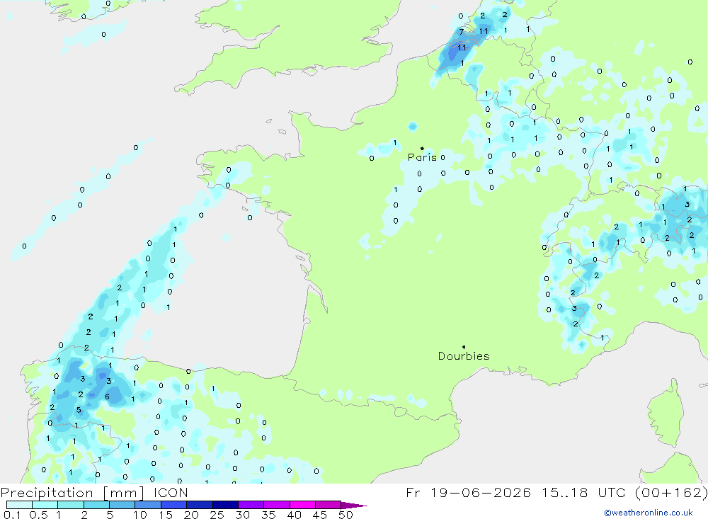This screenshot has width=708, height=519.
Task: Click the legend label '0.5'
Action: tap(38, 515)
